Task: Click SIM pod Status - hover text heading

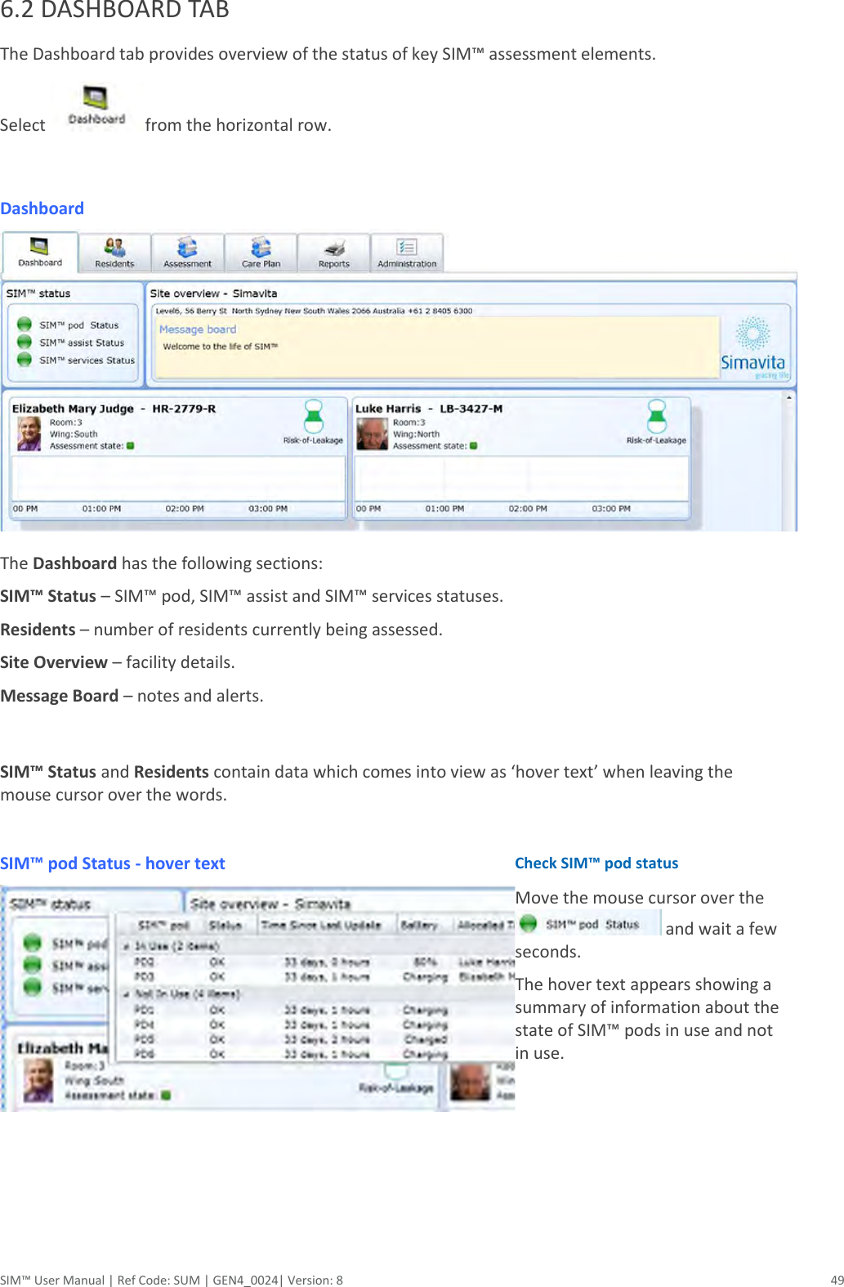Action: pyautogui.click(x=113, y=863)
